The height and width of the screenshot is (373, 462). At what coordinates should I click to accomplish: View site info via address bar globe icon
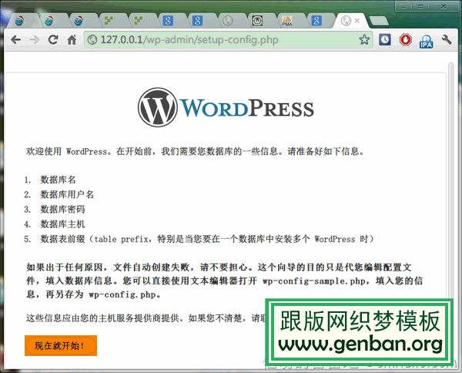(x=92, y=39)
